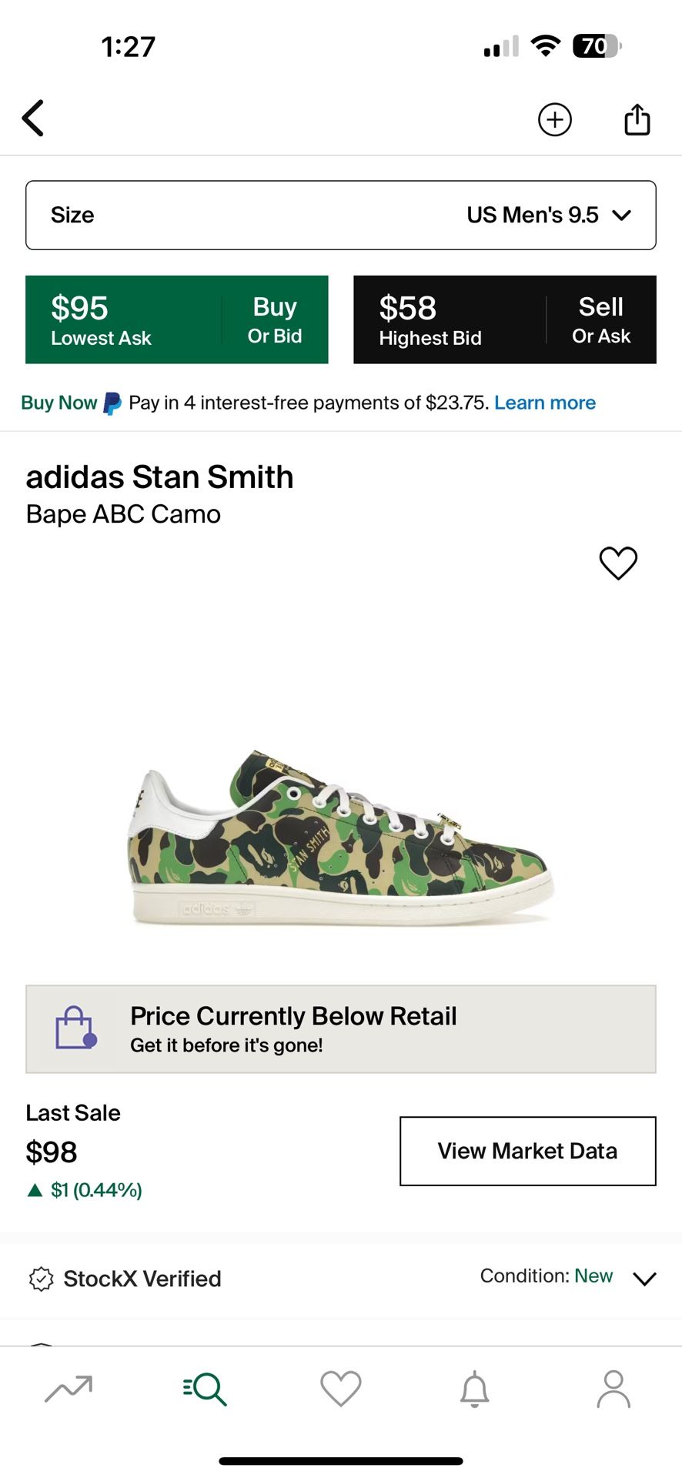The height and width of the screenshot is (1478, 682).
Task: Click the View Market Data button
Action: coord(527,1151)
